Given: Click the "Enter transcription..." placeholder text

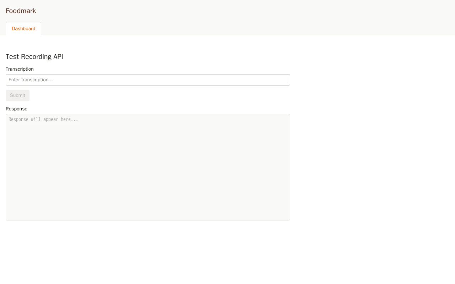Looking at the screenshot, I should (31, 80).
